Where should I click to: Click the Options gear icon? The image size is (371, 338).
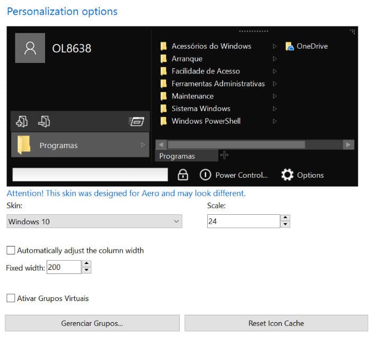tap(287, 175)
